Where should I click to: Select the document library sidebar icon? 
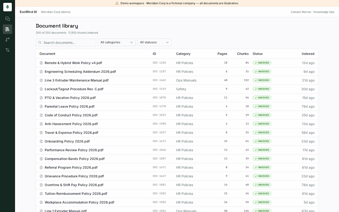click(7, 29)
